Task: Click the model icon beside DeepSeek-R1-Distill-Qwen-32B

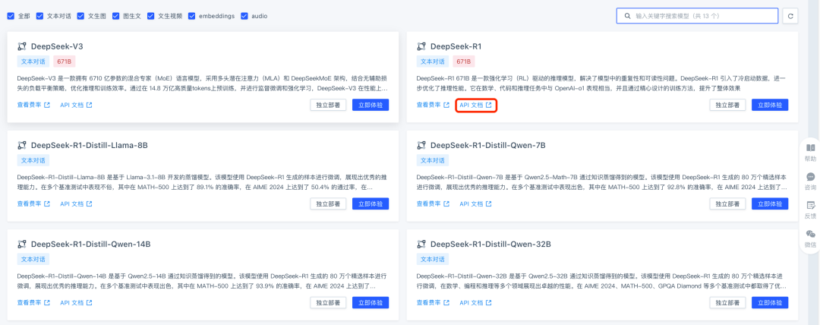Action: (421, 244)
